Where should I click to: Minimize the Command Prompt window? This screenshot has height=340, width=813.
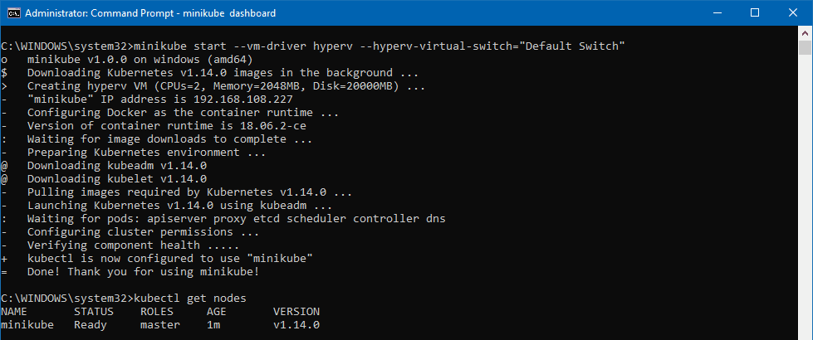(x=719, y=13)
